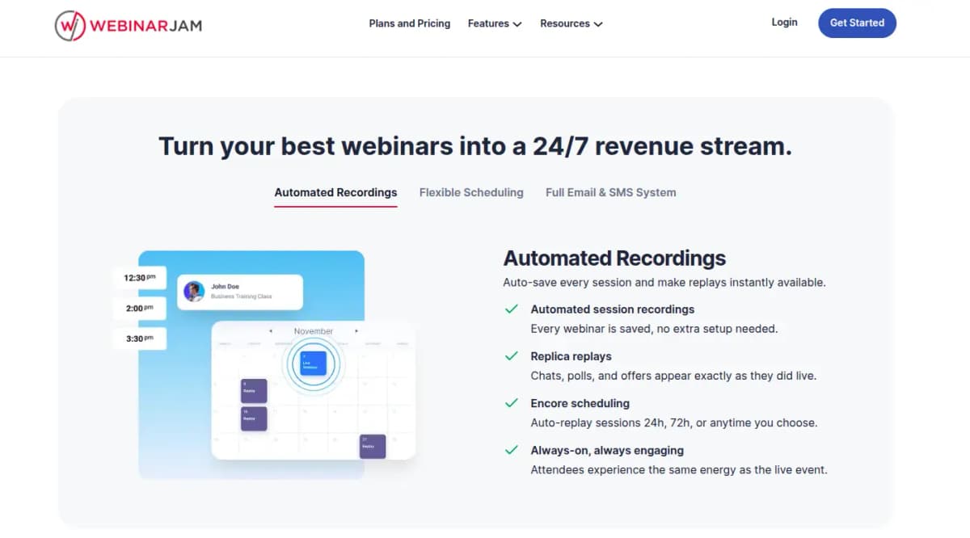Switch to Full Email & SMS System tab

pyautogui.click(x=611, y=192)
